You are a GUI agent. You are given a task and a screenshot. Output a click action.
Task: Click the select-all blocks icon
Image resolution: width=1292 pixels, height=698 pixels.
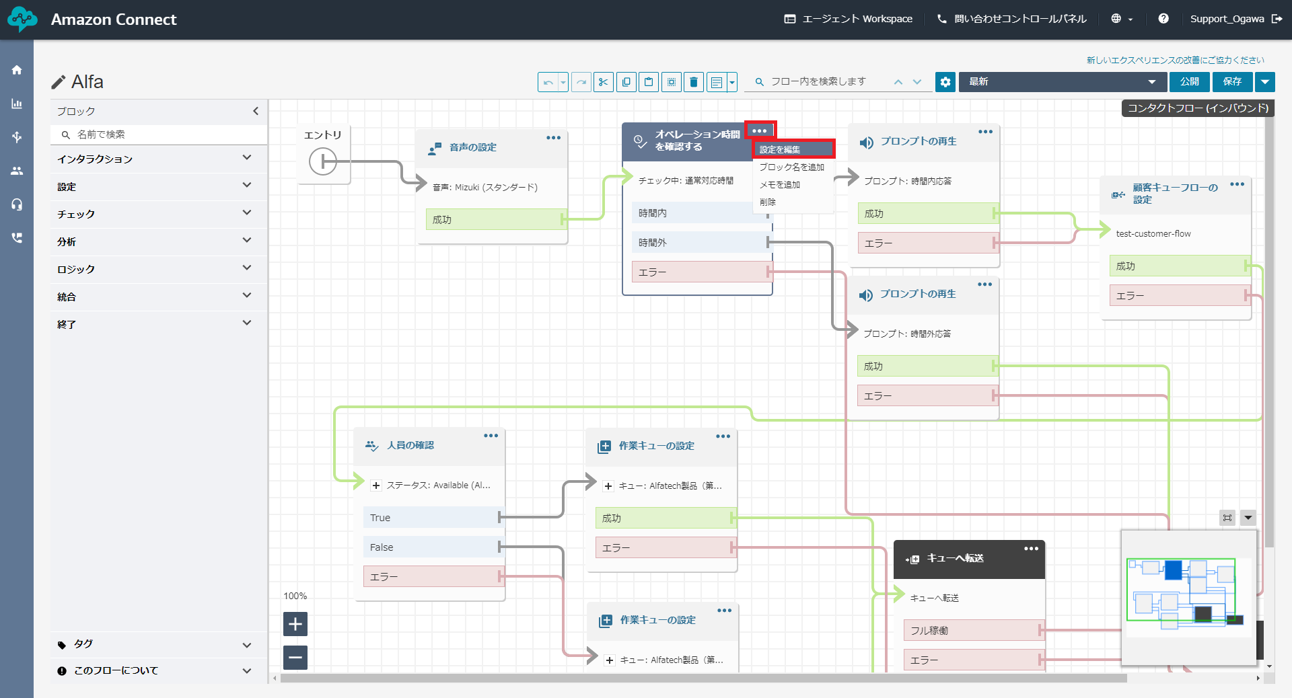click(671, 82)
